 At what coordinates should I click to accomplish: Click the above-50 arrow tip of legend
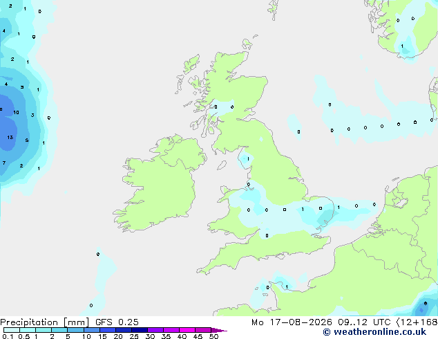point(219,330)
